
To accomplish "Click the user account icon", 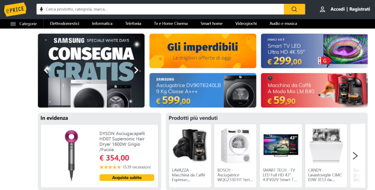I will point(322,9).
